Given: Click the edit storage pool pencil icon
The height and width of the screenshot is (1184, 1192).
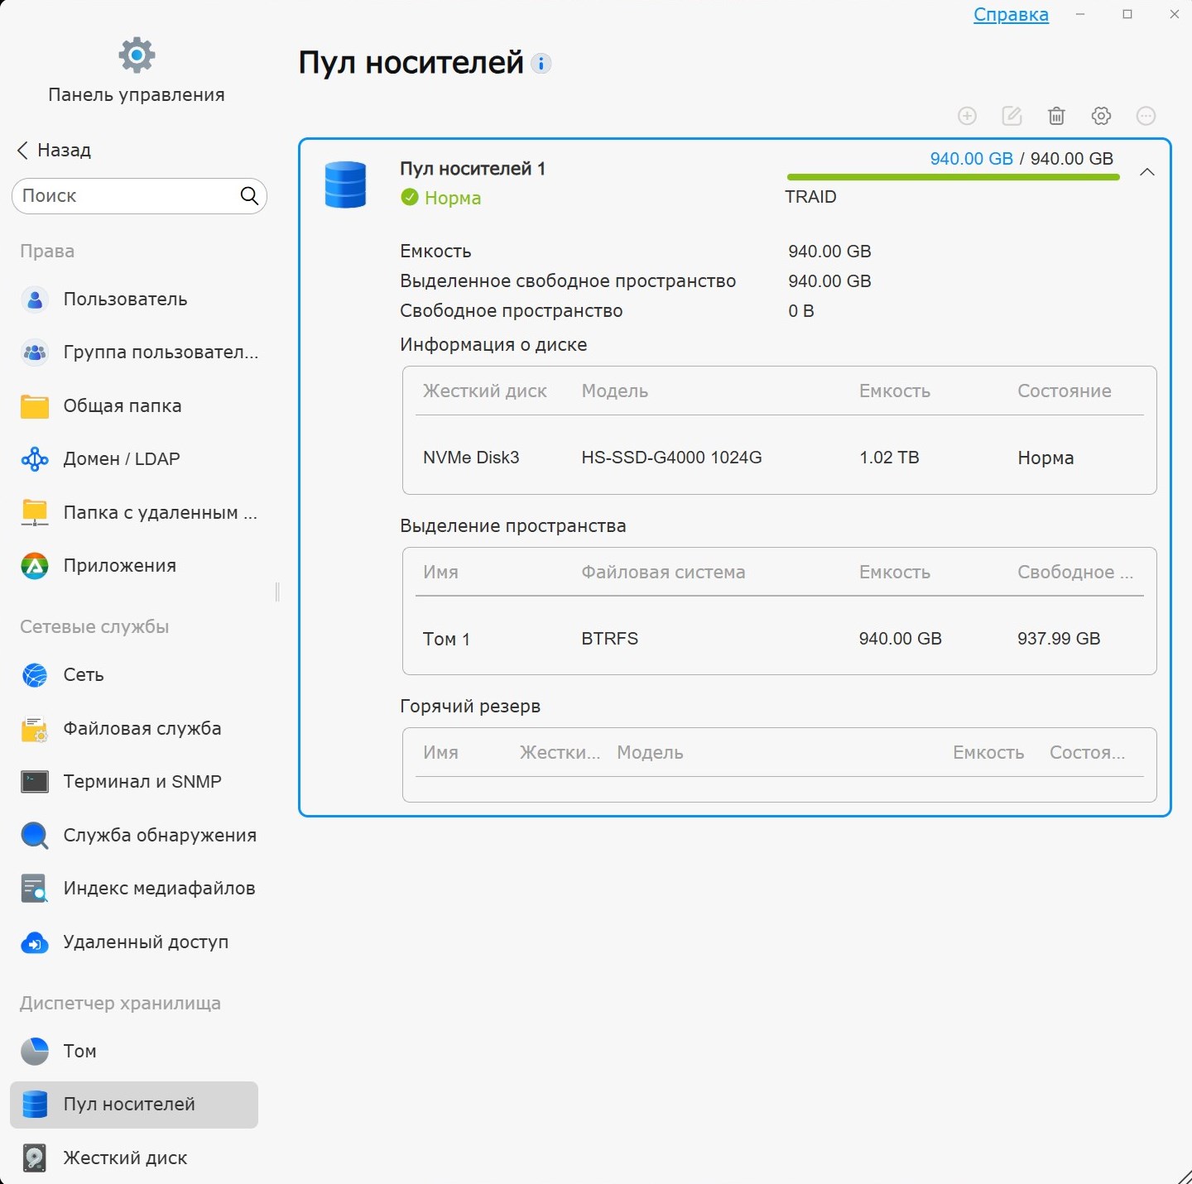Looking at the screenshot, I should click(1012, 116).
